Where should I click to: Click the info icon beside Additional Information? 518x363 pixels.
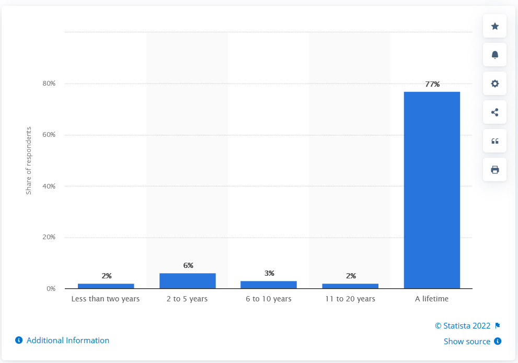point(19,340)
